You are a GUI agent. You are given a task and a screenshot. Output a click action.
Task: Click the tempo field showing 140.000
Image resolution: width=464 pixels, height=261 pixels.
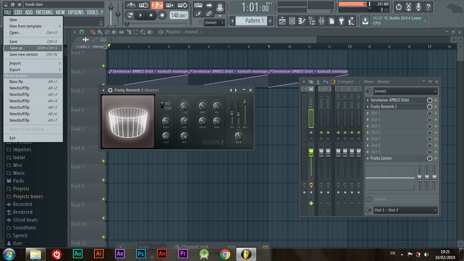click(x=178, y=15)
